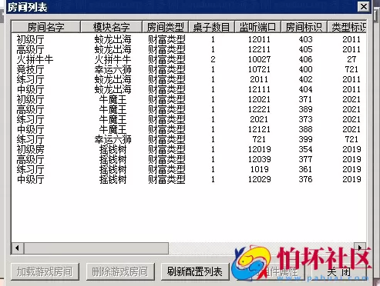This screenshot has height=286, width=380.
Task: Click the room ID 389
Action: point(305,109)
